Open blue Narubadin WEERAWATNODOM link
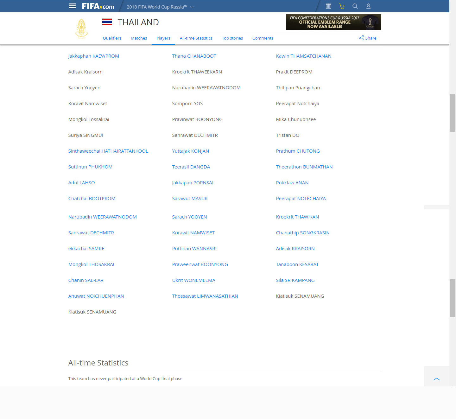This screenshot has width=456, height=419. pyautogui.click(x=103, y=217)
